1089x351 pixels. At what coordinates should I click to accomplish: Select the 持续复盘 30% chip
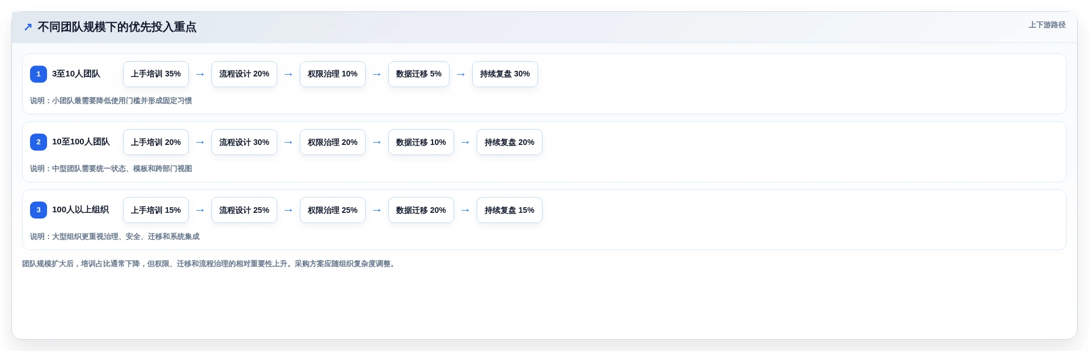click(505, 74)
